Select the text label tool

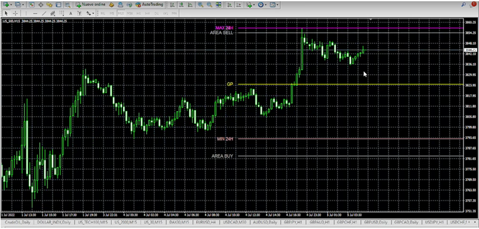79,13
